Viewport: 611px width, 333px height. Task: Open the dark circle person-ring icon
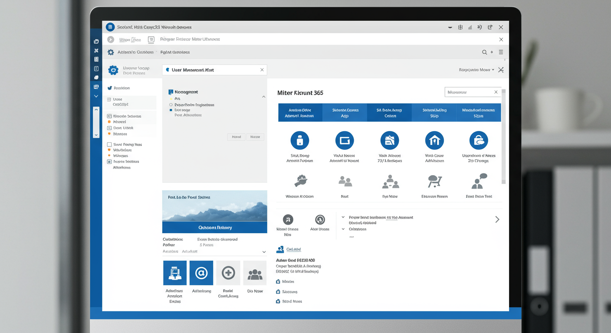click(x=320, y=219)
